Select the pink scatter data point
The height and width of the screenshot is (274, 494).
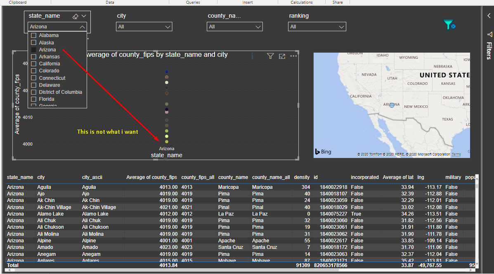click(167, 112)
